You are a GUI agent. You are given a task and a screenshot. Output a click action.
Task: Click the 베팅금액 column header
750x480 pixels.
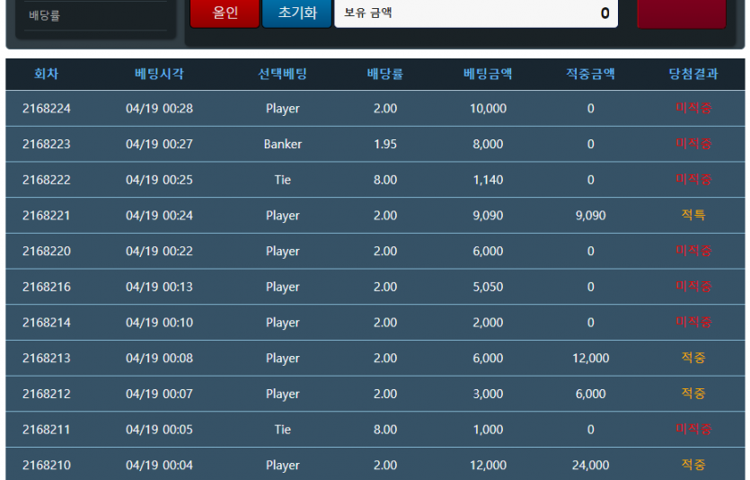point(488,75)
